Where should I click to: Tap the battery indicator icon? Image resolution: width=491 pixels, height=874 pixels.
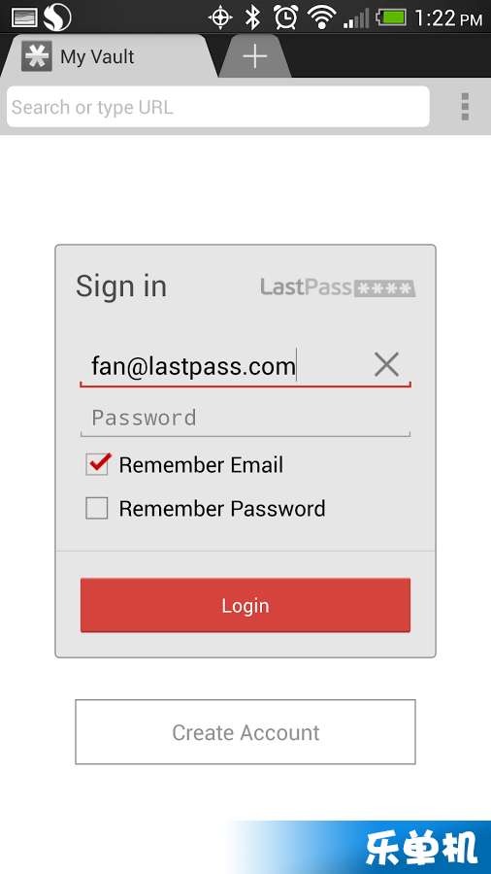[391, 17]
